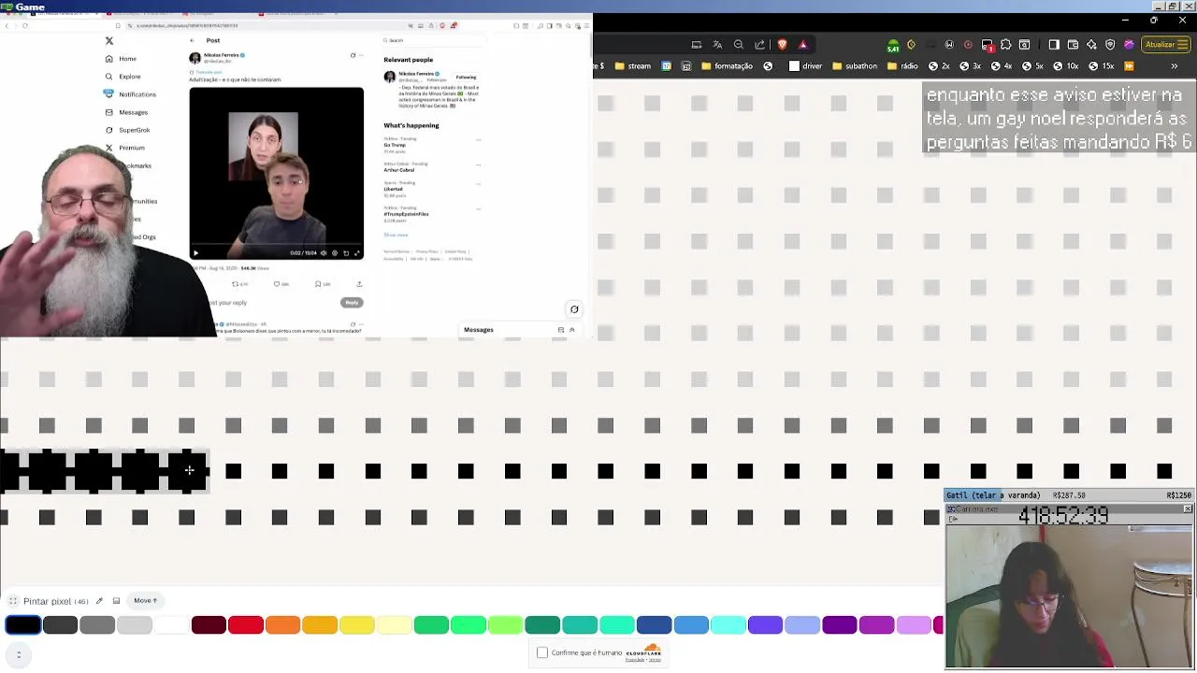The height and width of the screenshot is (673, 1197).
Task: Expand the Messages drawer chevron
Action: (572, 330)
